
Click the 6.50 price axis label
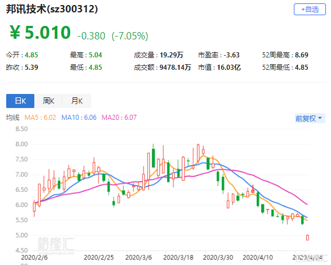coord(21,190)
